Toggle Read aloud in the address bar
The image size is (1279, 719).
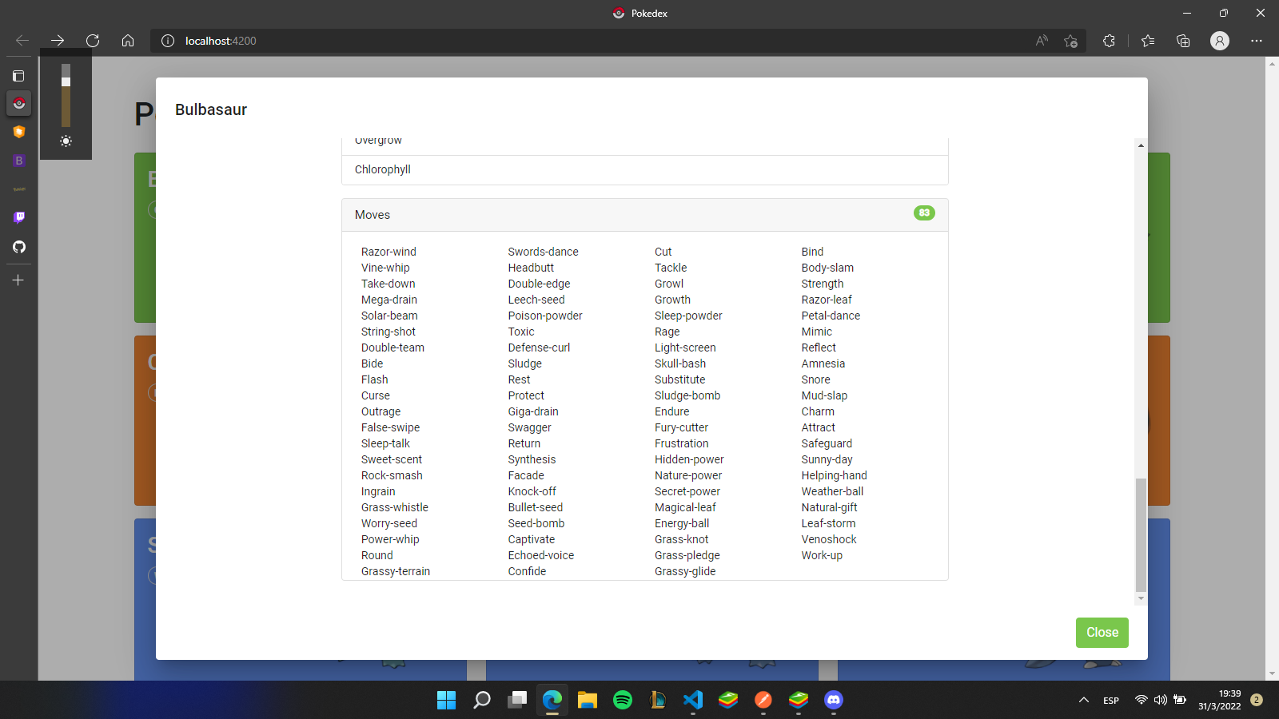(x=1042, y=41)
